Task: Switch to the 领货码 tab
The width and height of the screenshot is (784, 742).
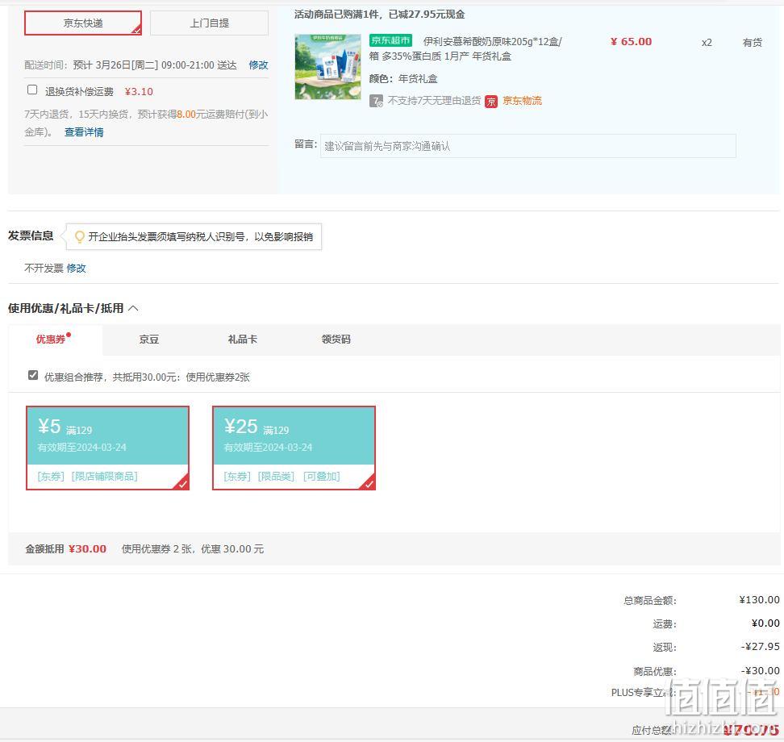Action: point(336,339)
